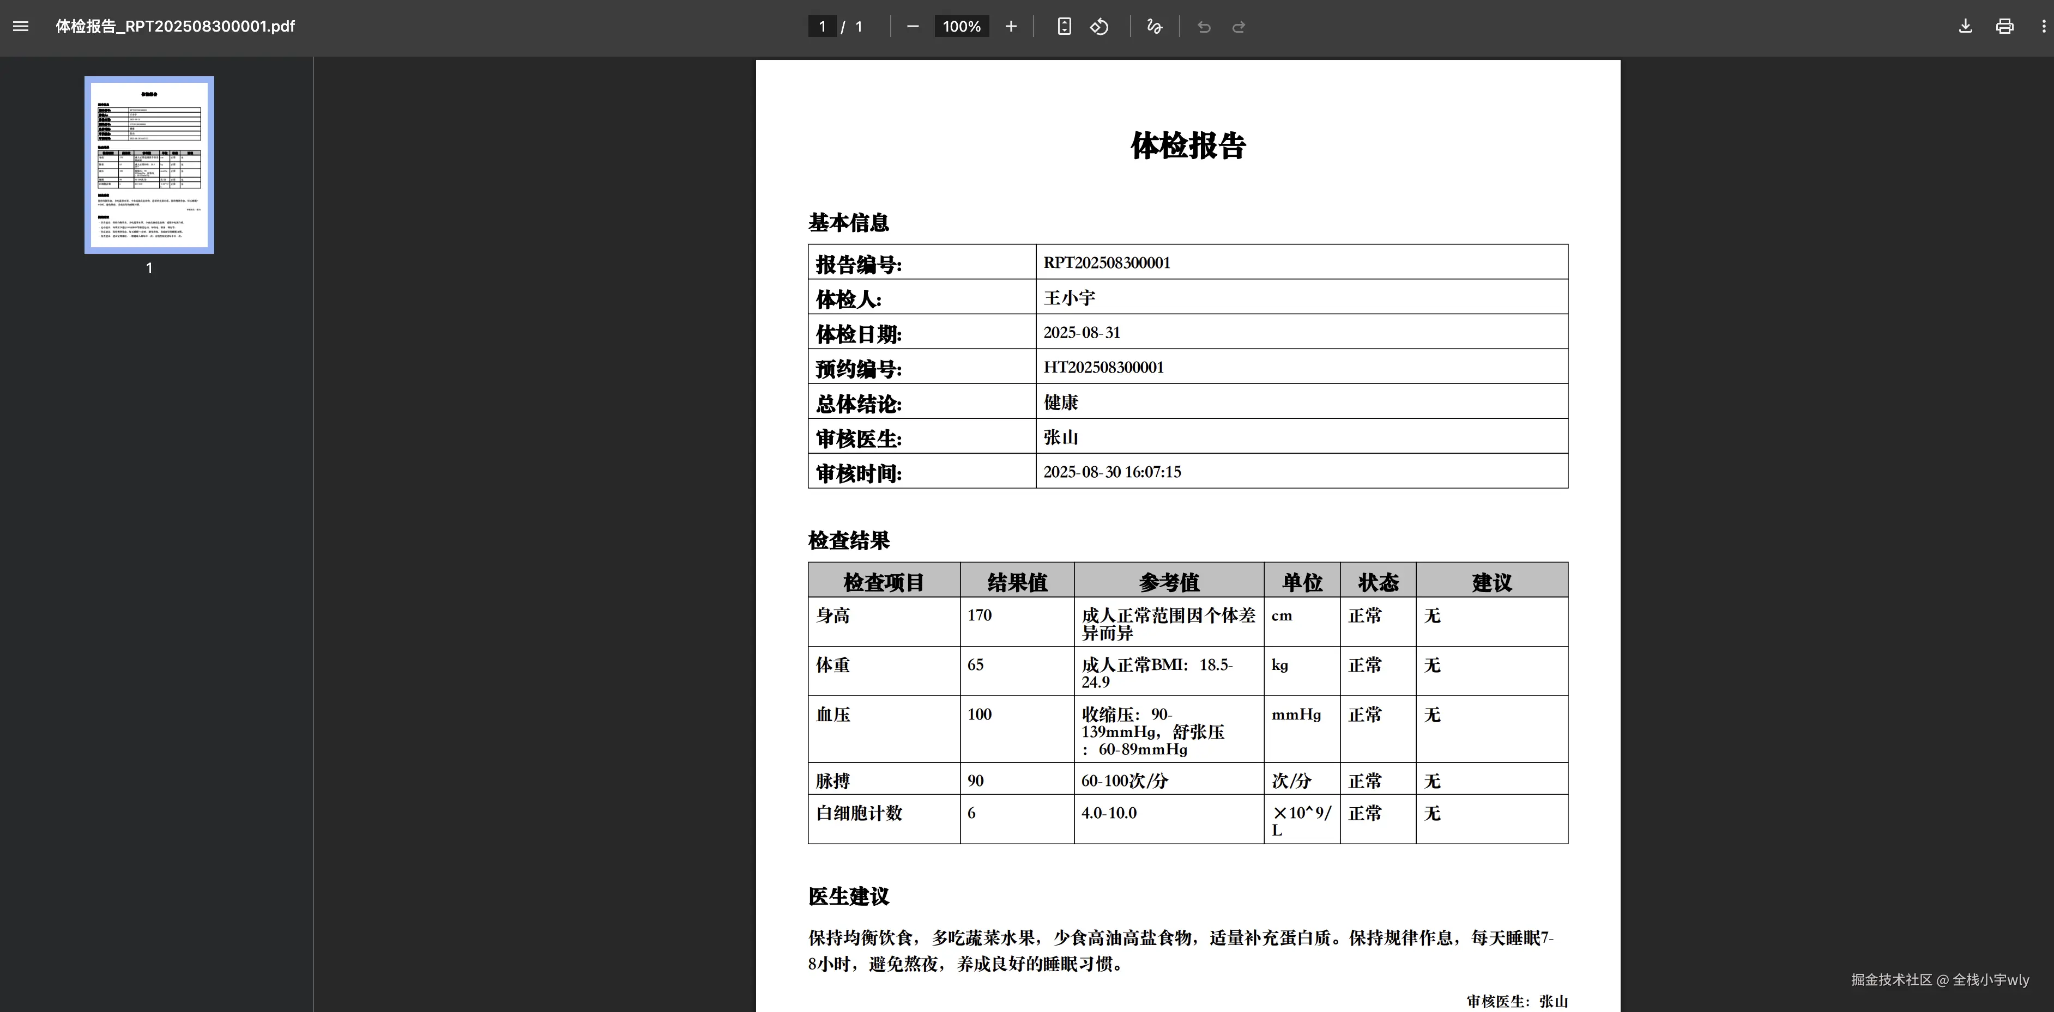Toggle annotation mode off with squiggle icon
Screen dimensions: 2054x1012
point(1154,26)
